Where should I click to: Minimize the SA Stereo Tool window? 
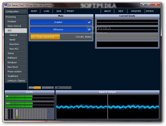[143, 5]
